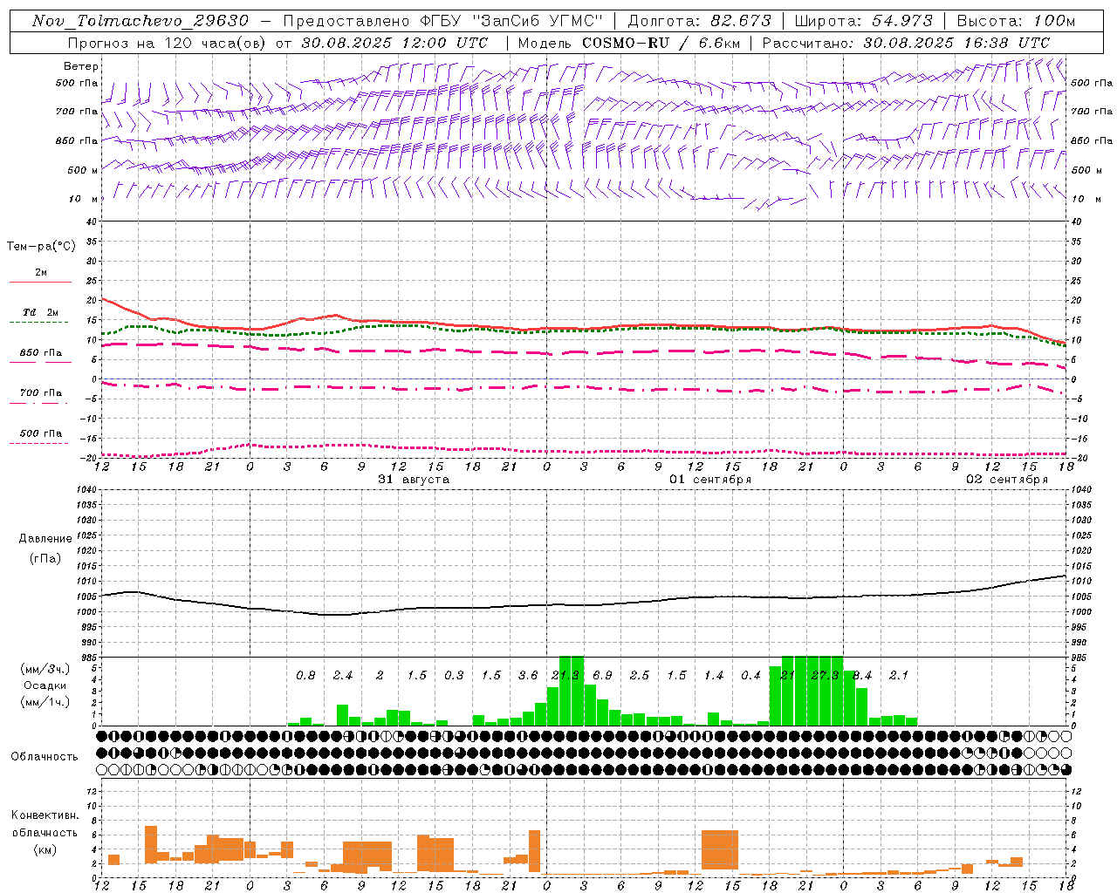This screenshot has height=893, width=1117.
Task: Click the Td 2м legend entry
Action: coord(41,312)
